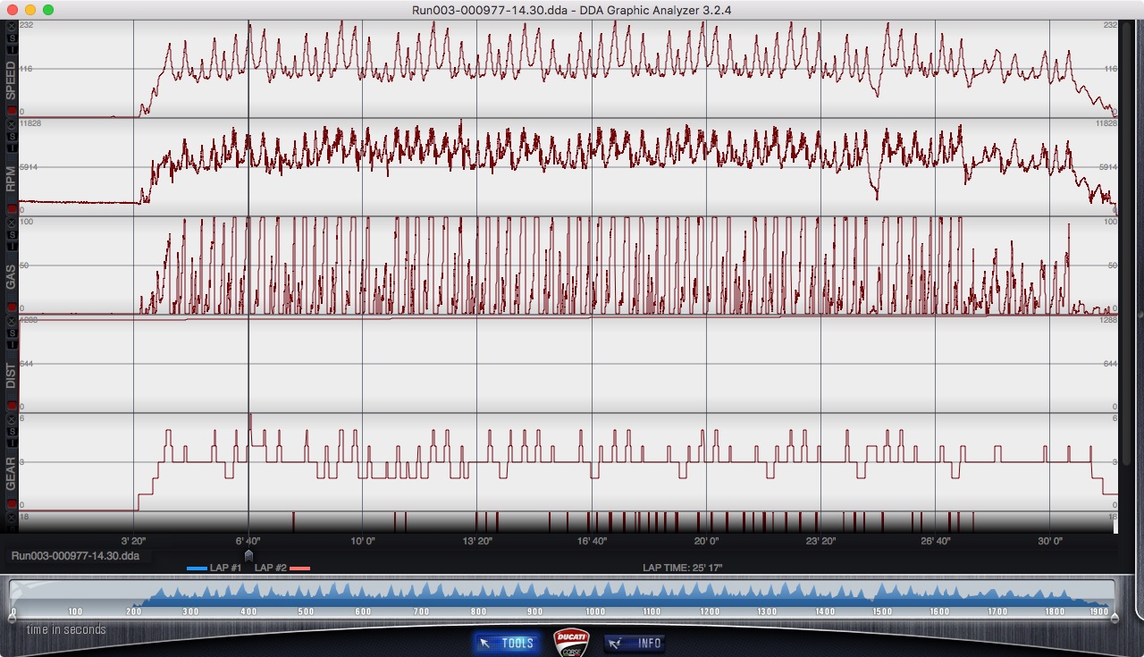The image size is (1144, 657).
Task: Close the RPM channel with its X icon
Action: pos(11,124)
